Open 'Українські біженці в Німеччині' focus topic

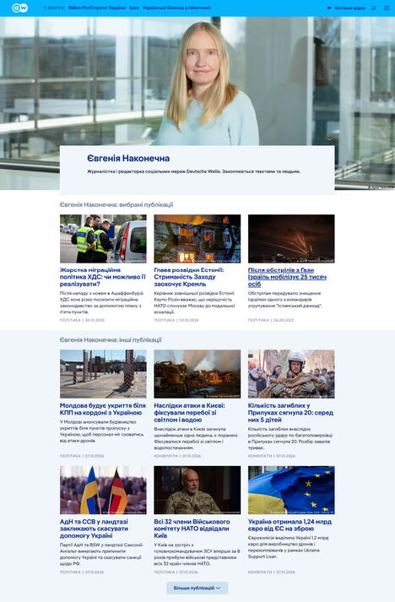[x=176, y=8]
